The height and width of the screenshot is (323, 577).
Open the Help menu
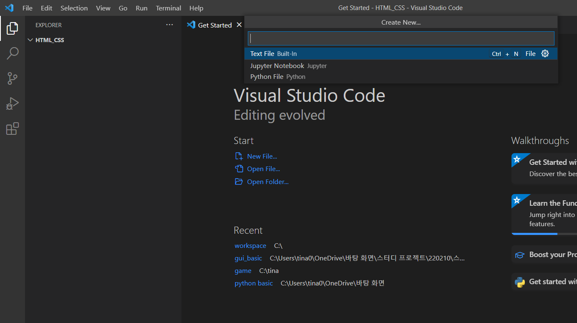(x=196, y=8)
